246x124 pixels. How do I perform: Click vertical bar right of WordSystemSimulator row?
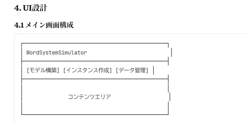[x=171, y=52]
